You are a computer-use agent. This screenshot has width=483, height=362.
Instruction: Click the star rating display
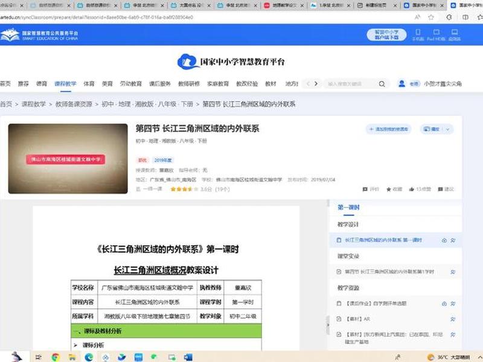(x=184, y=189)
